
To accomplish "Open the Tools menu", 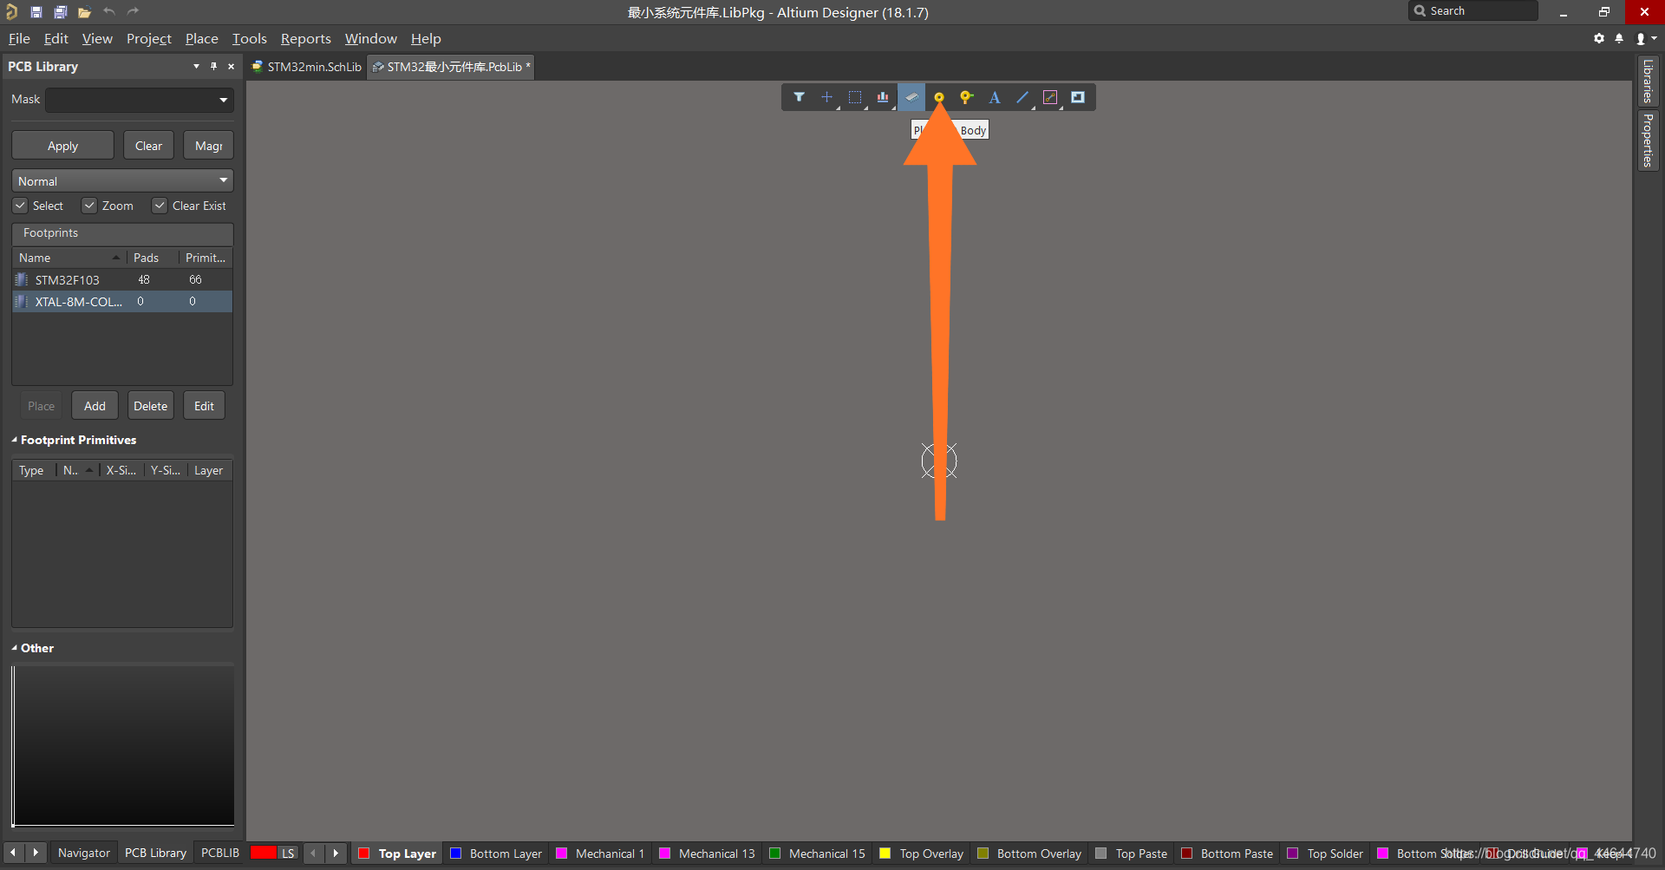I will tap(250, 38).
